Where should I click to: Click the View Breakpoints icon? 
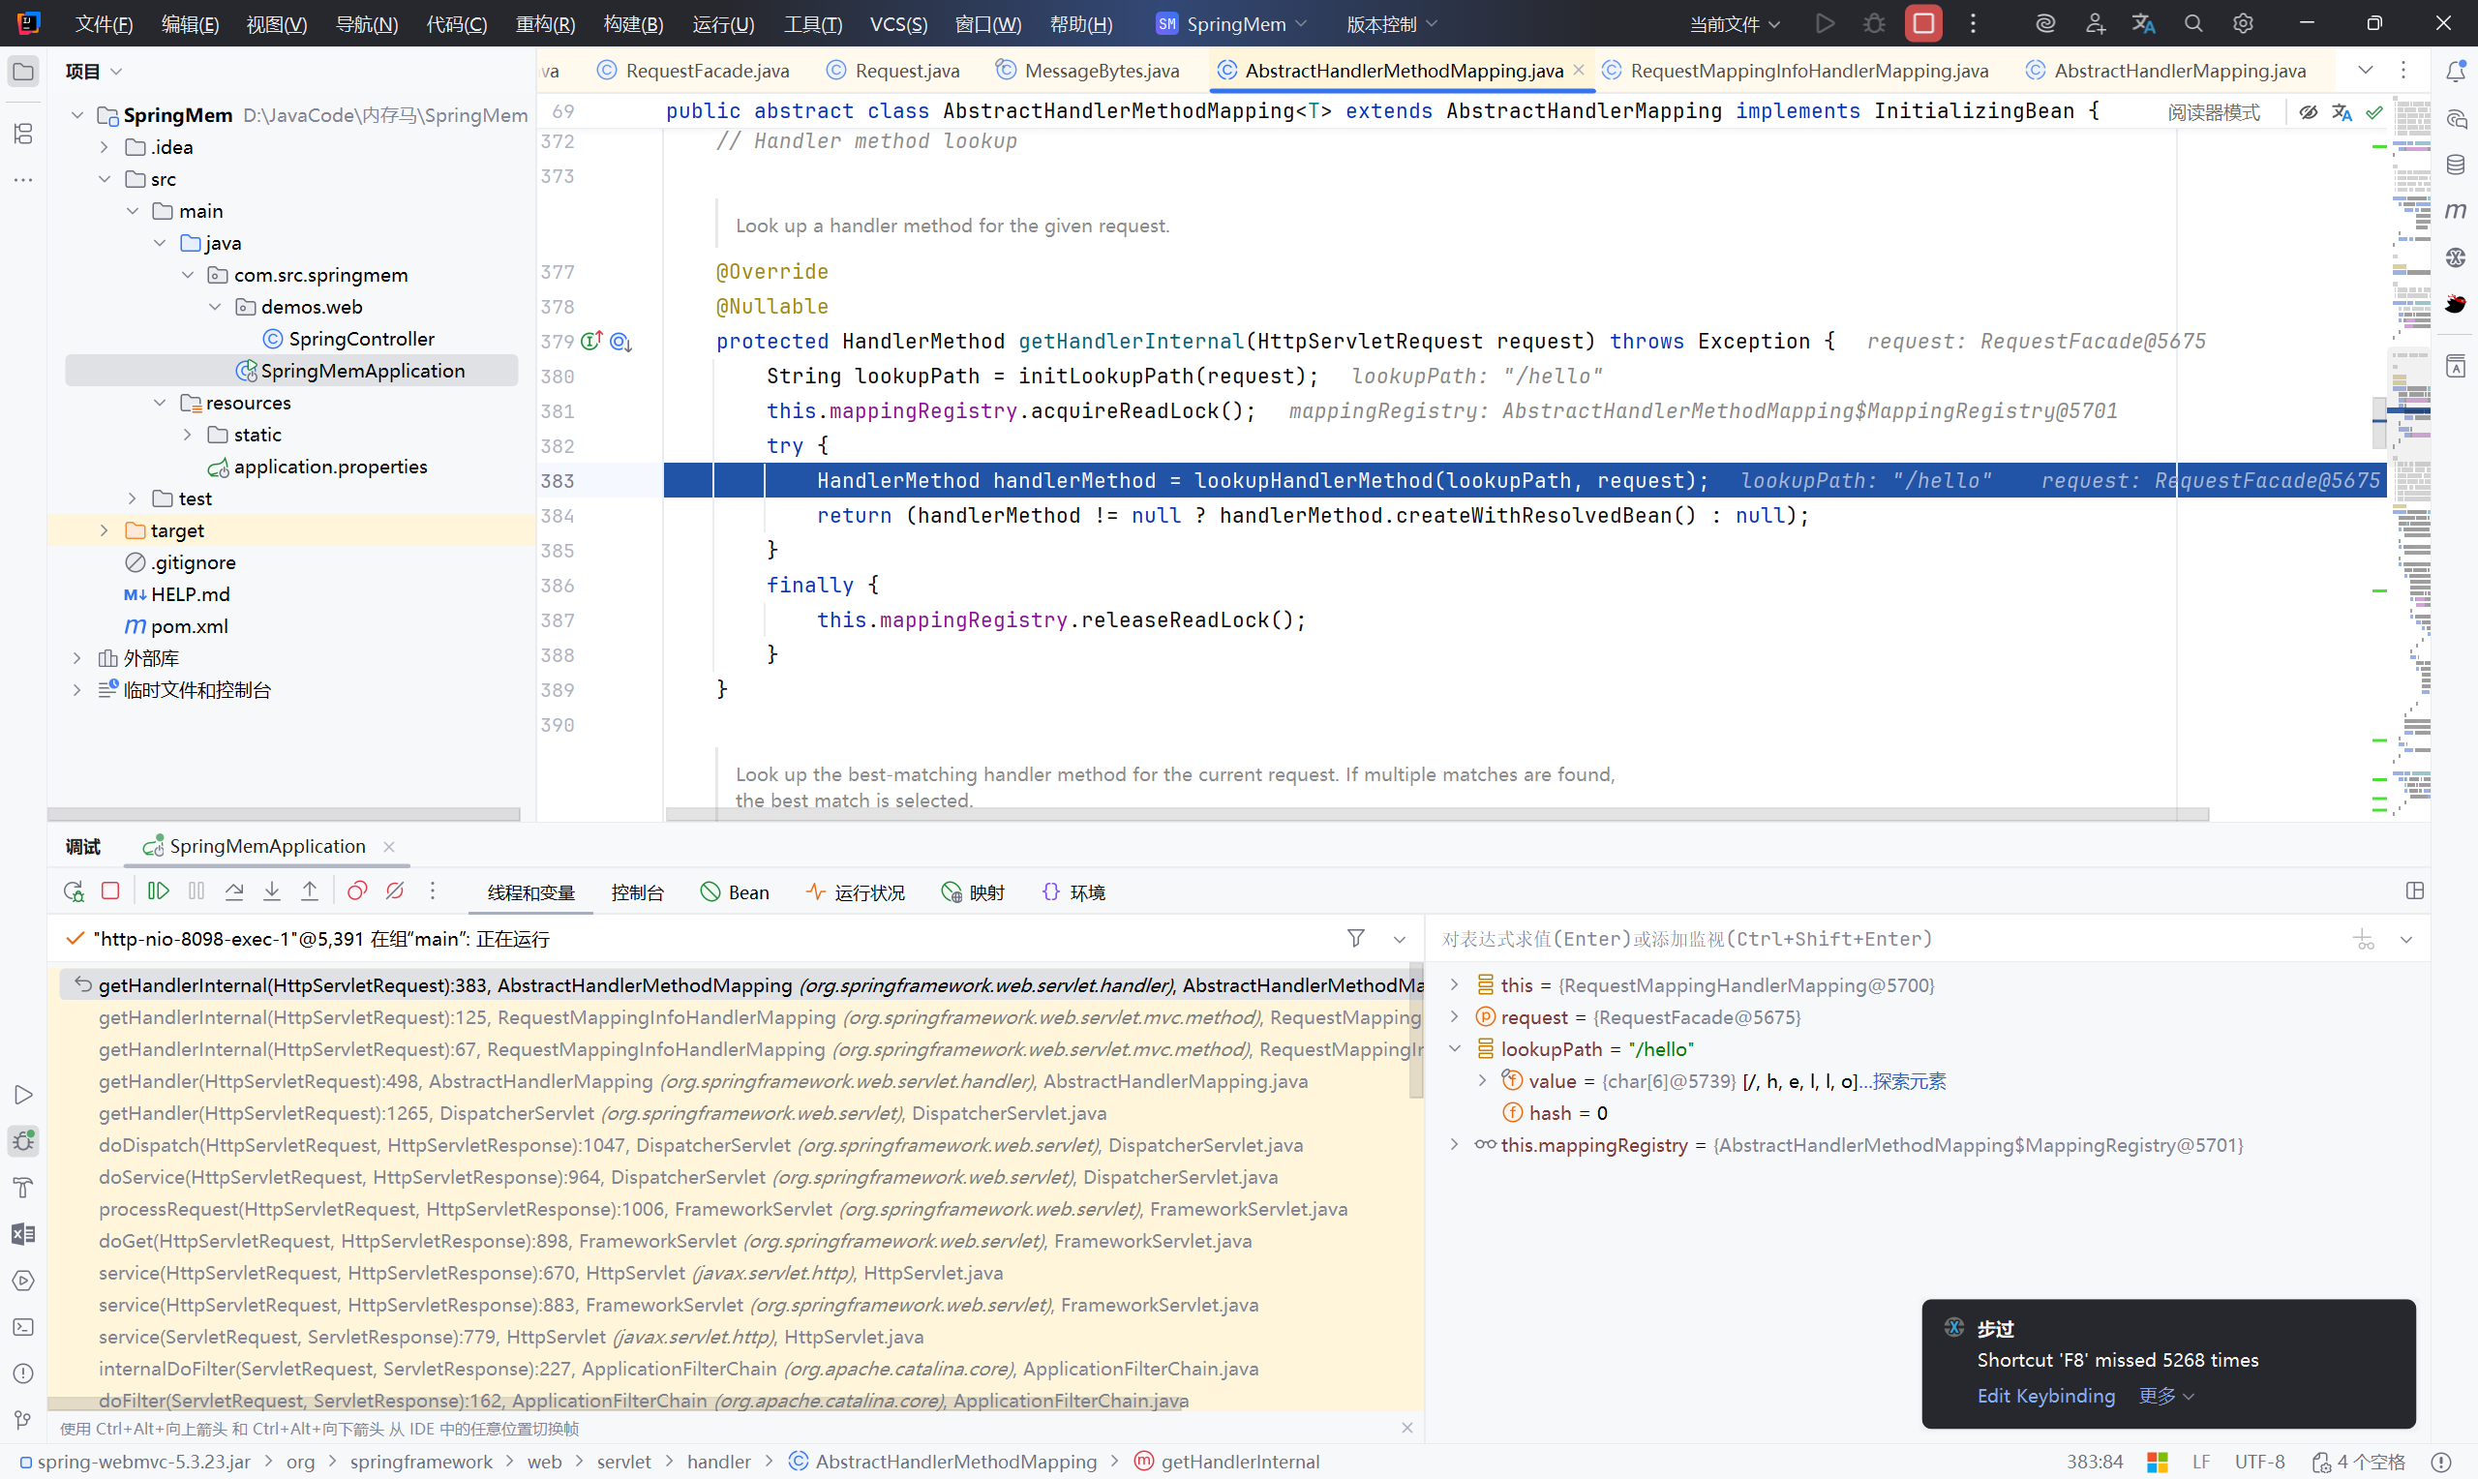point(357,891)
